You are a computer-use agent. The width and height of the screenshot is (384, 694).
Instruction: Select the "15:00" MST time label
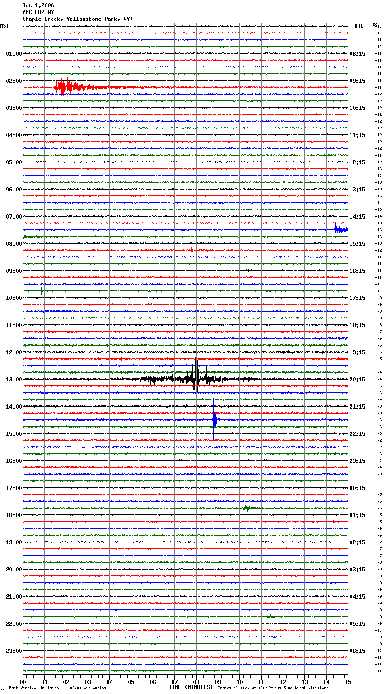[14, 434]
